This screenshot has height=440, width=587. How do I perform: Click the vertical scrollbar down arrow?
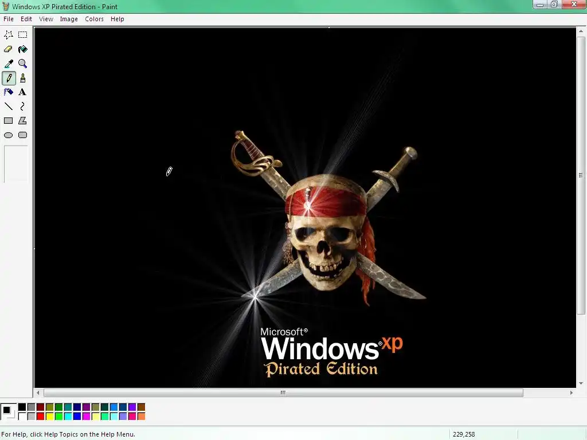[581, 383]
